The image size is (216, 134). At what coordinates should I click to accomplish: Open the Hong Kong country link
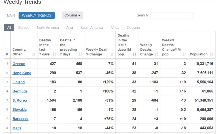(22, 73)
